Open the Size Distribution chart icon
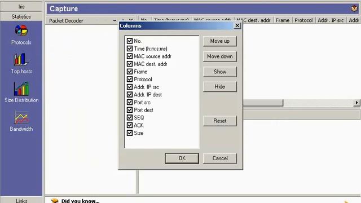This screenshot has height=203, width=361. coord(21,89)
